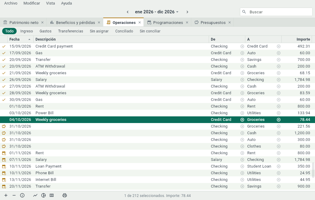Screen dimensions: 315x200
Task: Click the columns layout icon
Action: pyautogui.click(x=51, y=195)
